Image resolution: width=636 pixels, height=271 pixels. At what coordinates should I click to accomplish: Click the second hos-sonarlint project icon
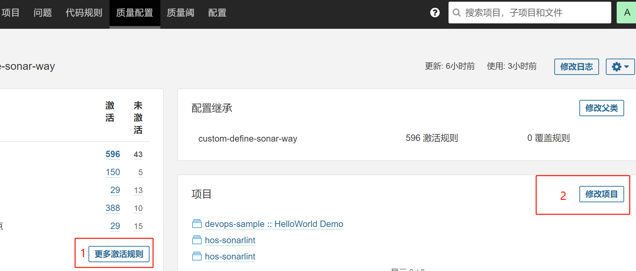pyautogui.click(x=197, y=256)
